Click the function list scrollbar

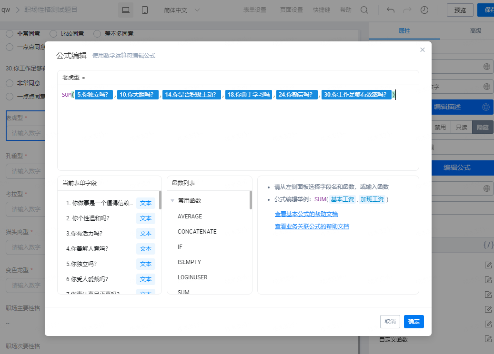click(x=251, y=200)
